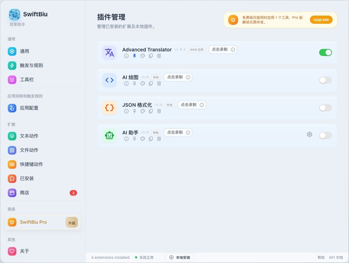The width and height of the screenshot is (349, 263).
Task: Click 点击录制 for AI 绘图
Action: [x=178, y=77]
